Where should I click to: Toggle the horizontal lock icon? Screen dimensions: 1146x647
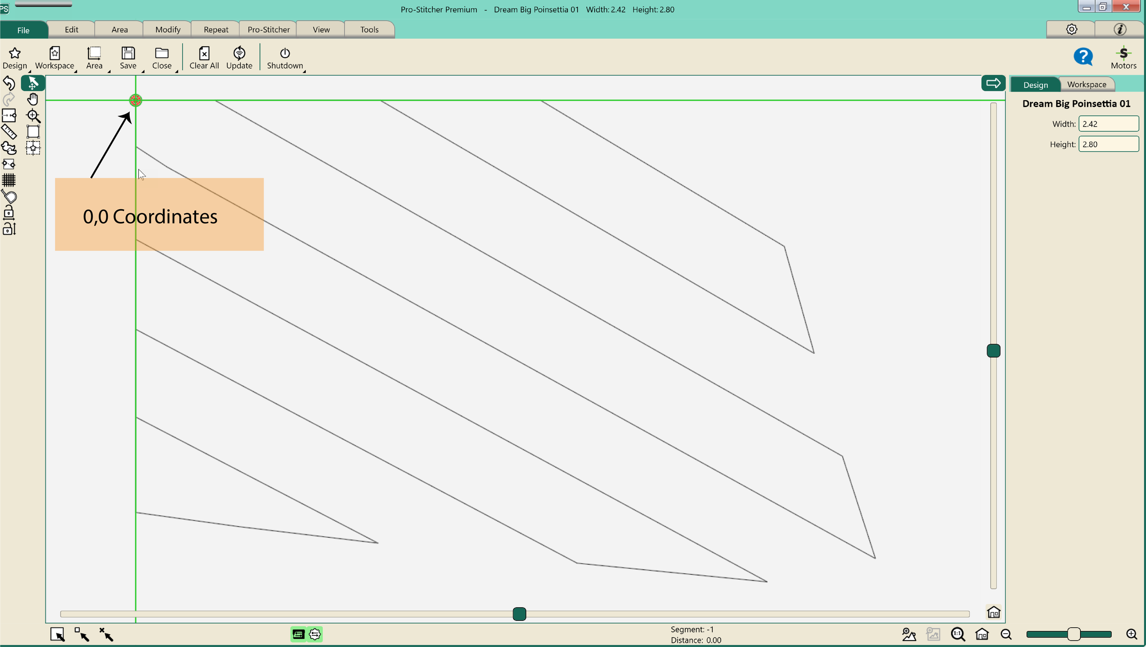click(9, 213)
